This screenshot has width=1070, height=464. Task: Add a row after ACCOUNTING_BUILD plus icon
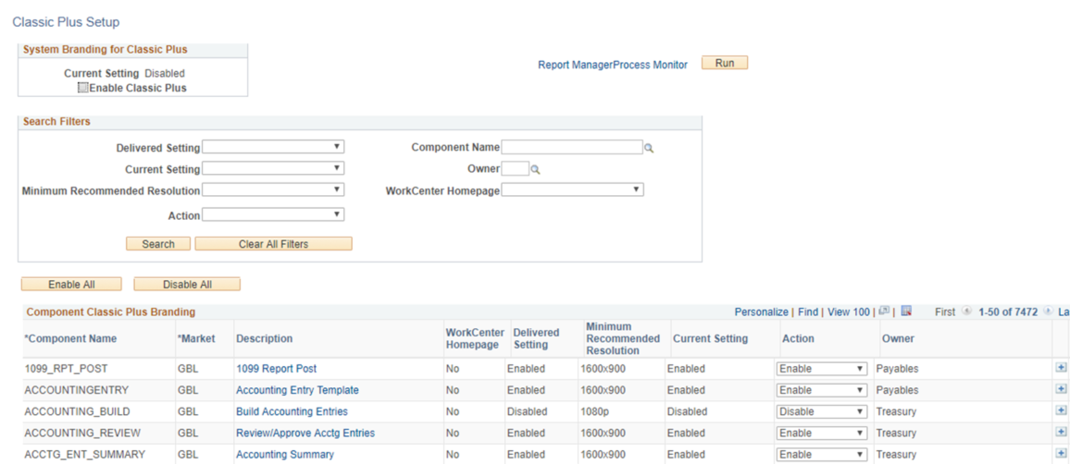click(x=1061, y=411)
